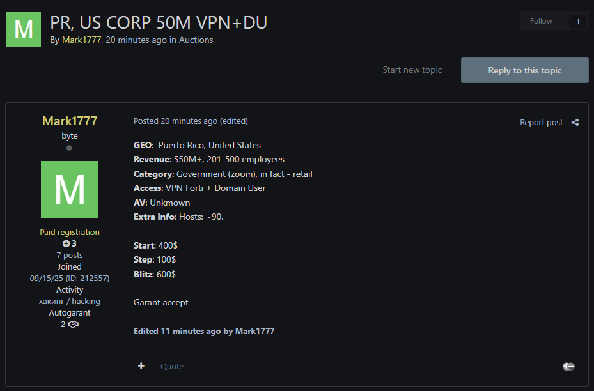Click the Quote link under the post
Screen dimensions: 594x391
pos(172,366)
